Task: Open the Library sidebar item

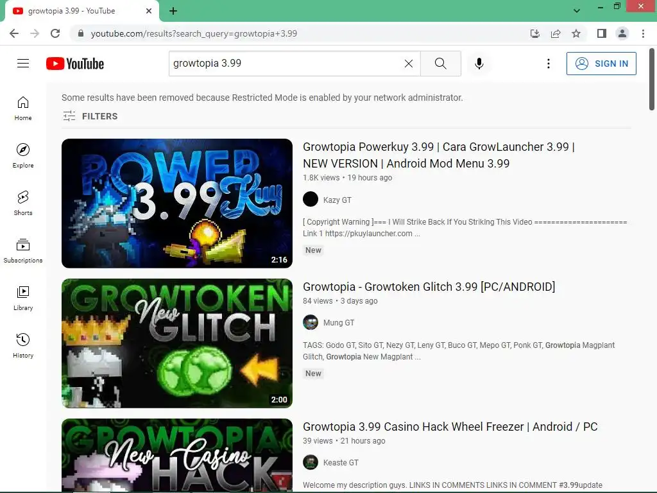Action: (x=23, y=298)
